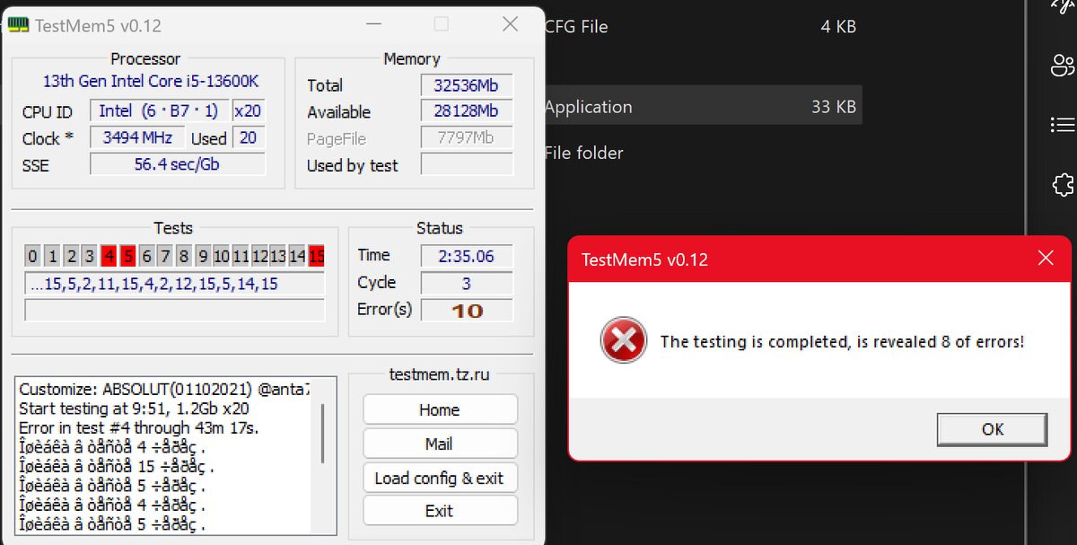Select red failed test box 4
1077x545 pixels.
(109, 256)
